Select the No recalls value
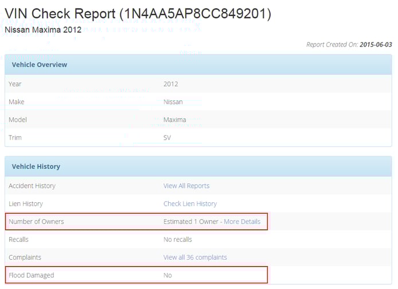Viewport: 398px width, 289px height. coord(178,240)
